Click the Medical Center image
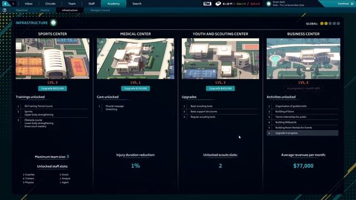 pyautogui.click(x=135, y=58)
